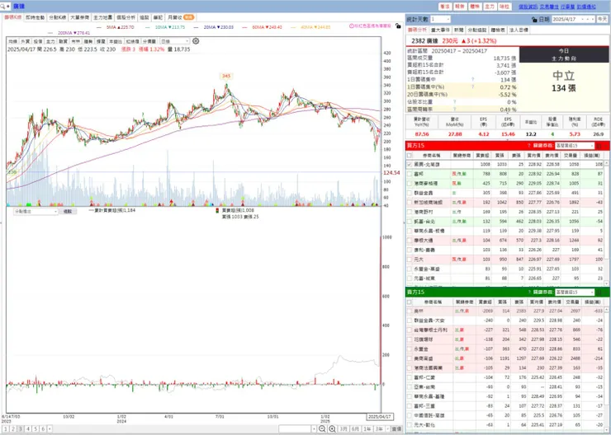Screen dimensions: 611x435
Task: Open the 日線 chart period dropdown
Action: pos(175,41)
